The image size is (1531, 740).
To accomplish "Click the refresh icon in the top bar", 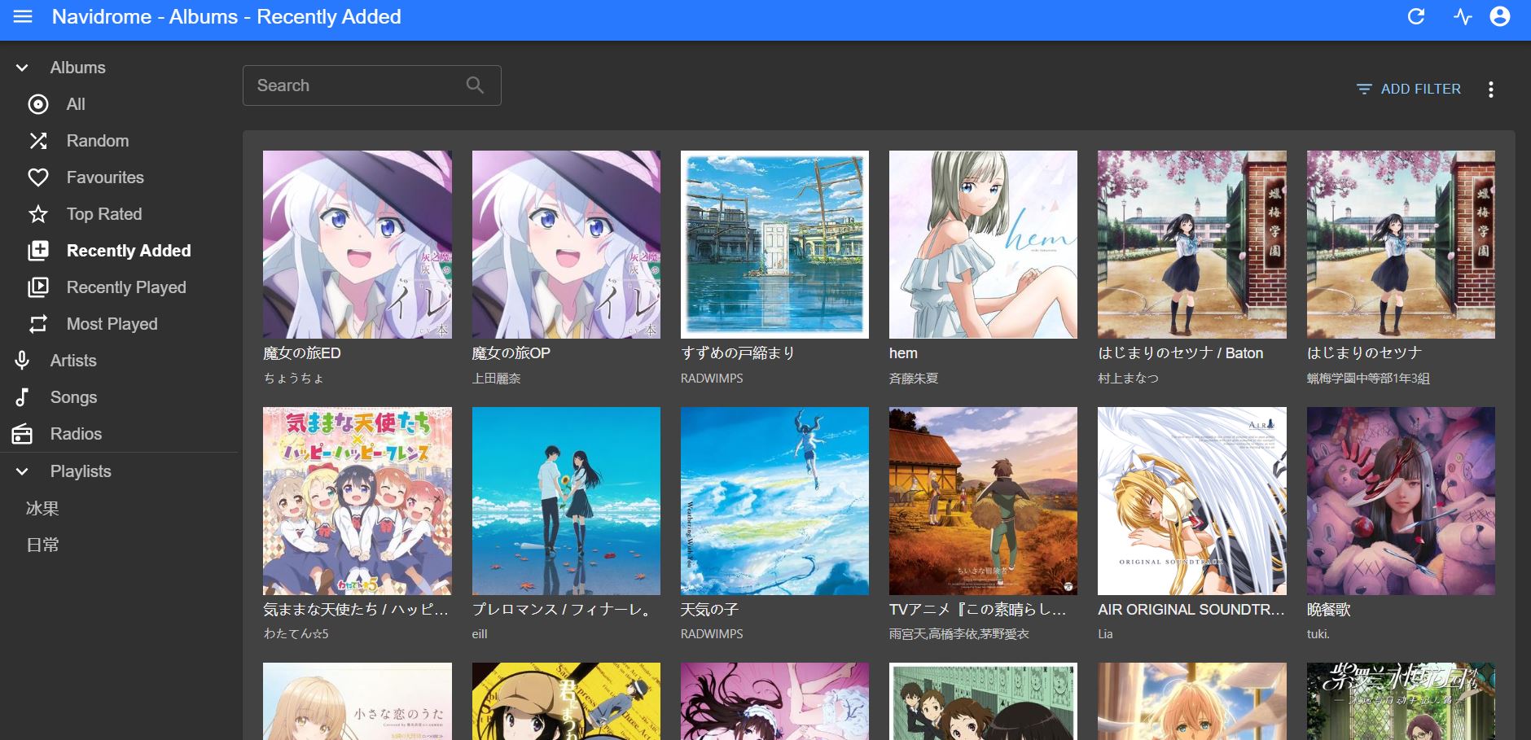I will 1416,17.
